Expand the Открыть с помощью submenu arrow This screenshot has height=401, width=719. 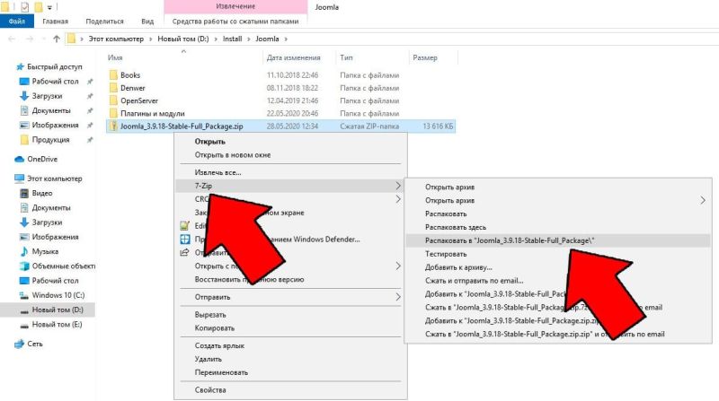[397, 266]
